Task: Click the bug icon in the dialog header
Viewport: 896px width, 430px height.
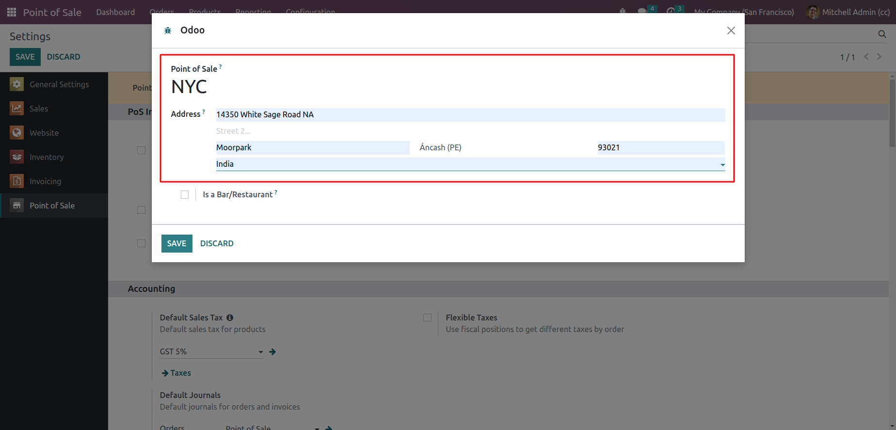Action: 168,31
